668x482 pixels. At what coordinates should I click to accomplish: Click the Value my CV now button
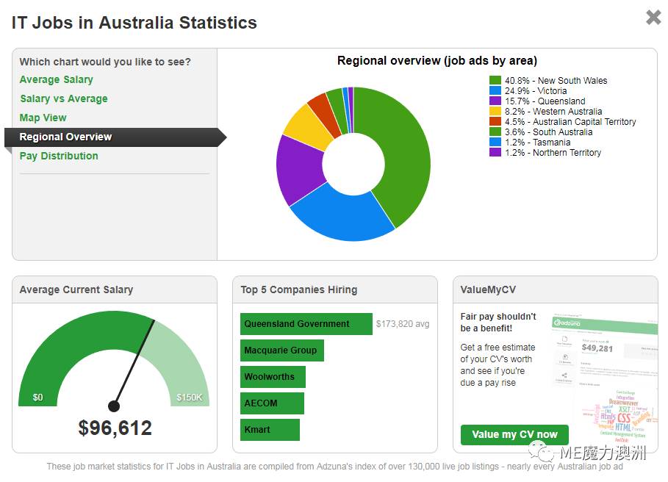click(514, 435)
